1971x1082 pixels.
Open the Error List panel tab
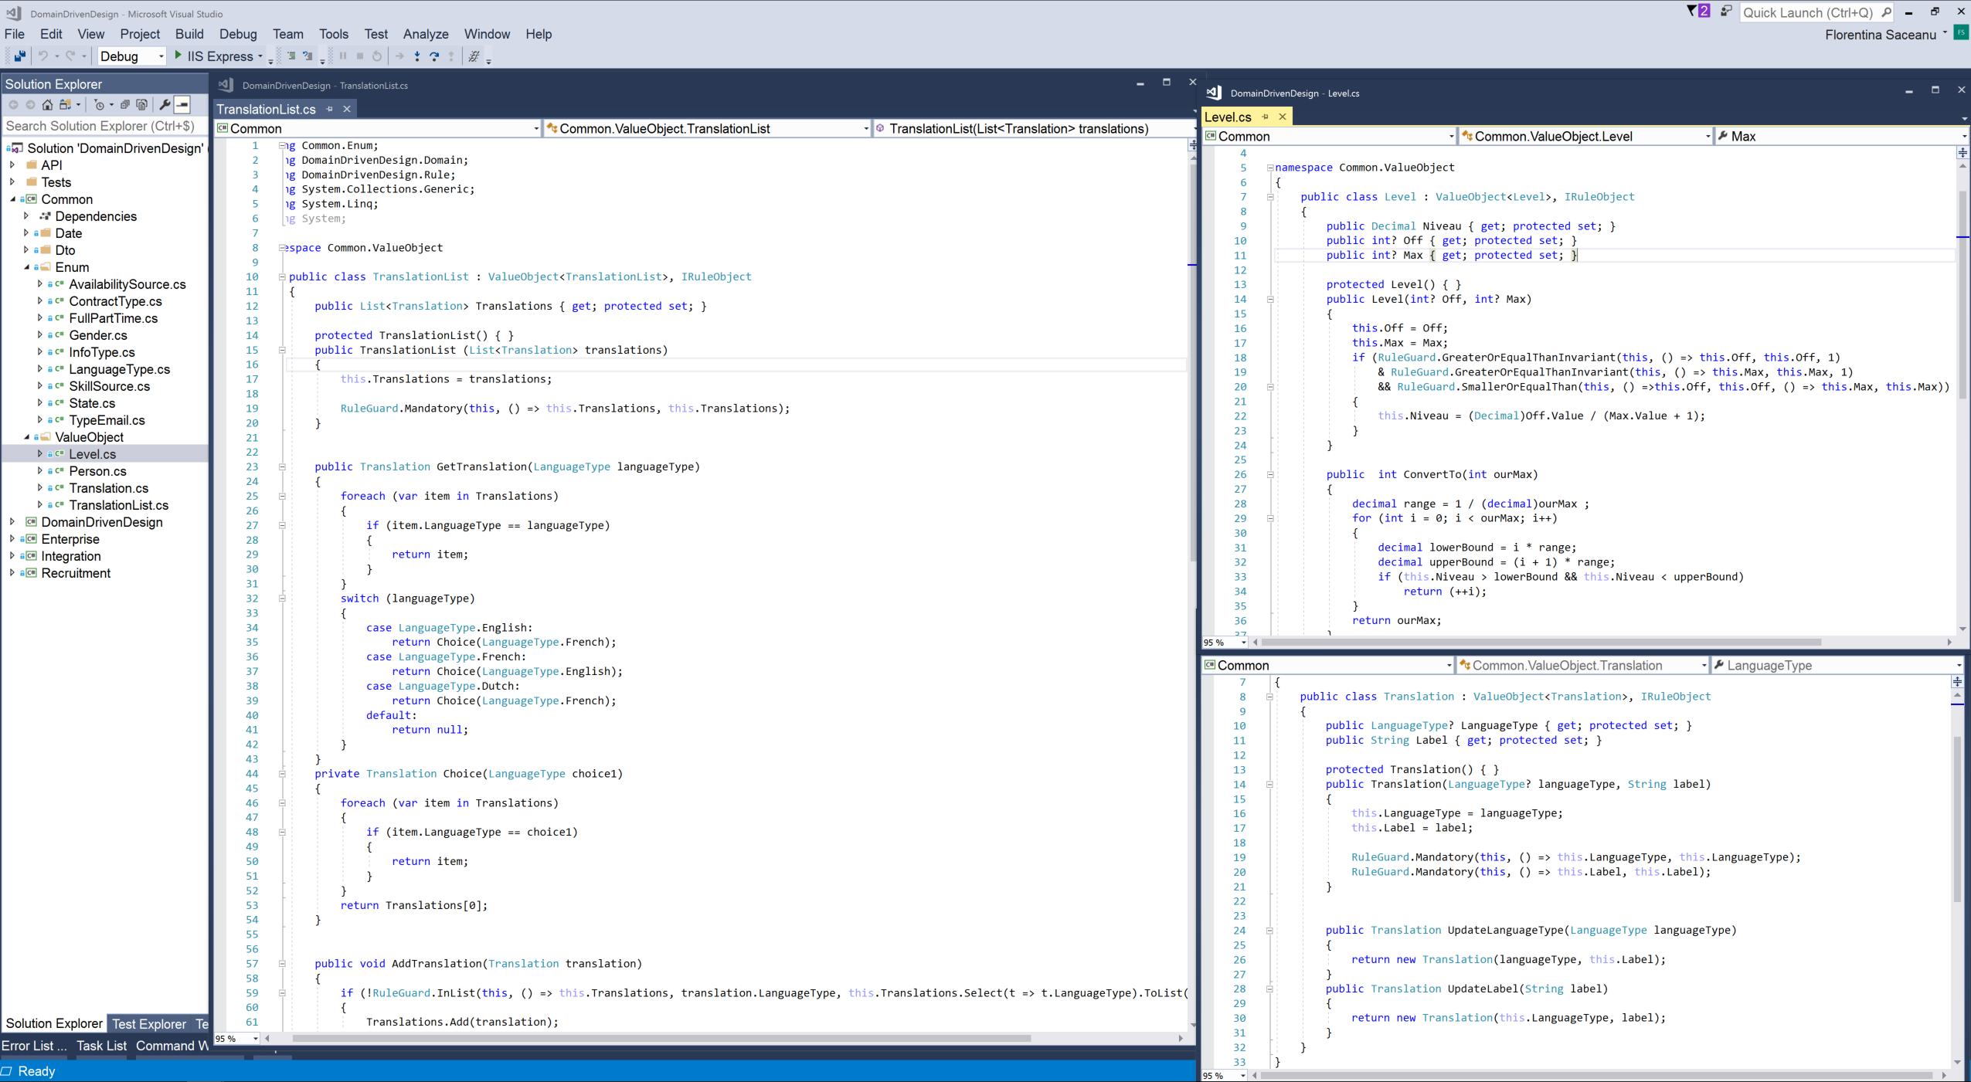point(33,1046)
